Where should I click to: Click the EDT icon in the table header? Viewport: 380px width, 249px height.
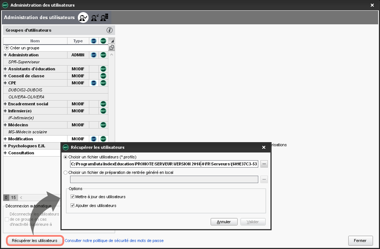[x=94, y=41]
